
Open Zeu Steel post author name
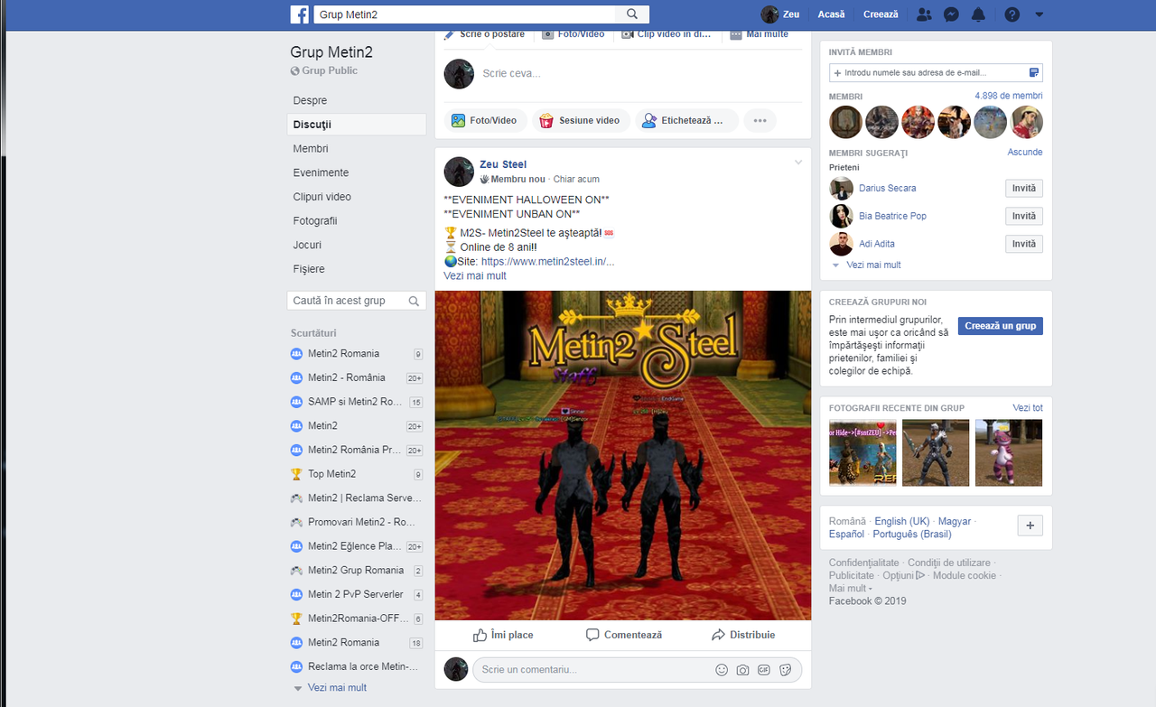point(503,164)
